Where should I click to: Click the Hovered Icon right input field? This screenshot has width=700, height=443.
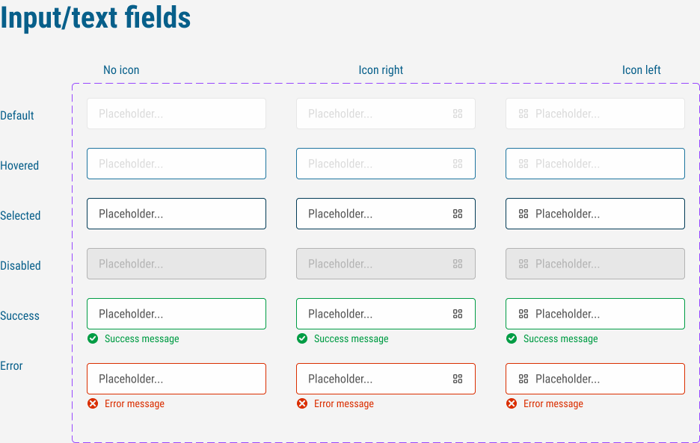pos(386,164)
